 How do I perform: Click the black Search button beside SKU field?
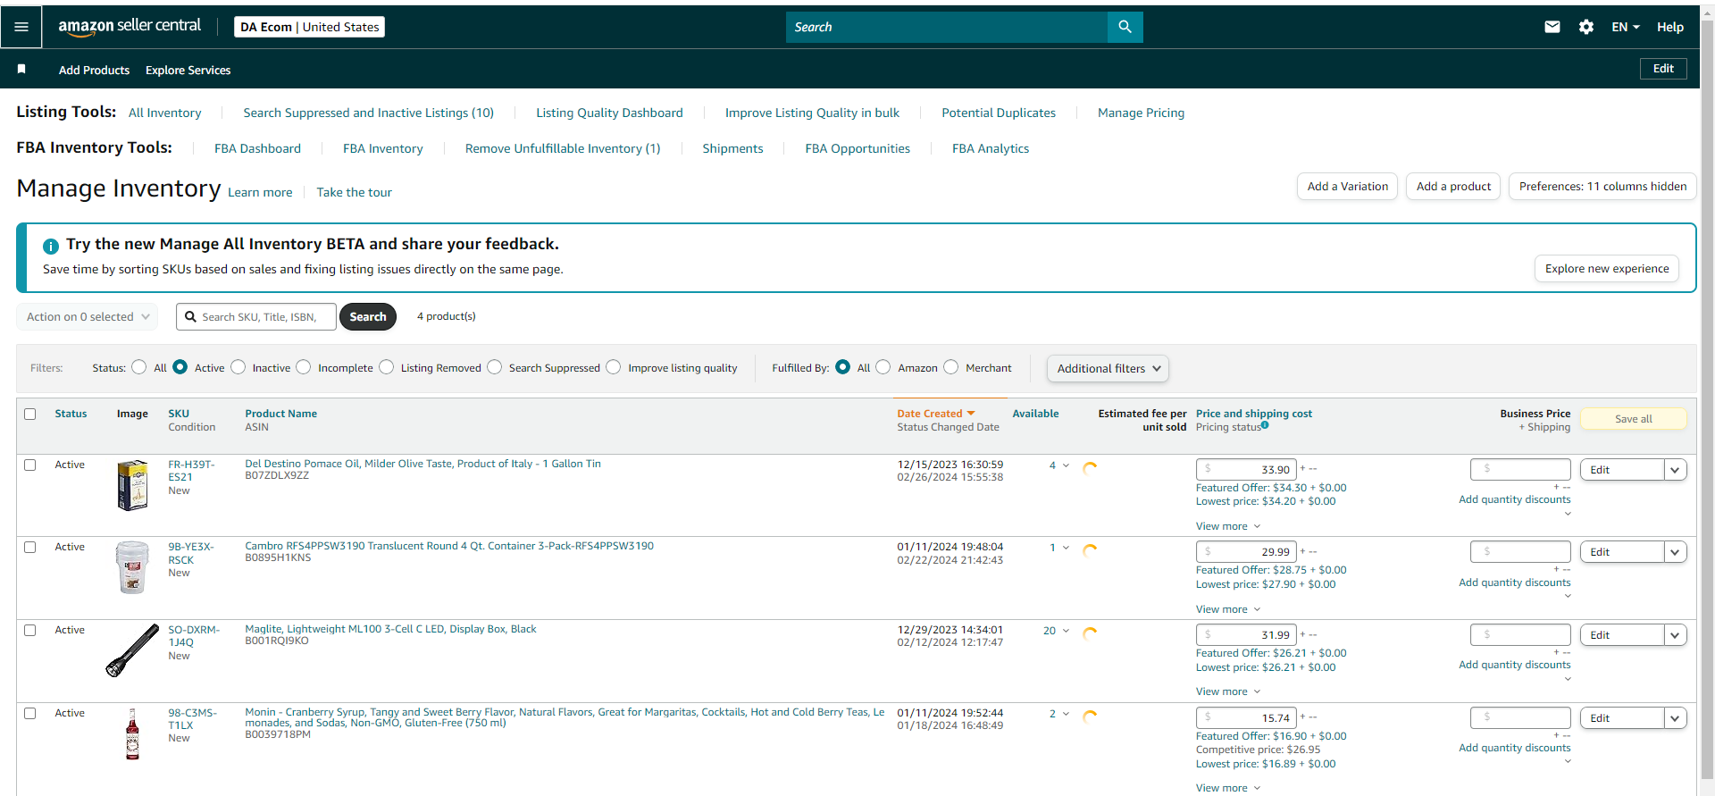368,317
